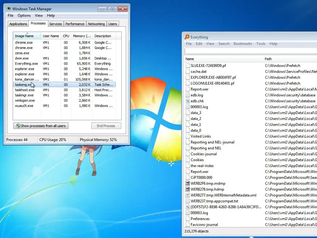Switch to the Performance tab
Viewport: 317px width, 238px height.
click(75, 24)
